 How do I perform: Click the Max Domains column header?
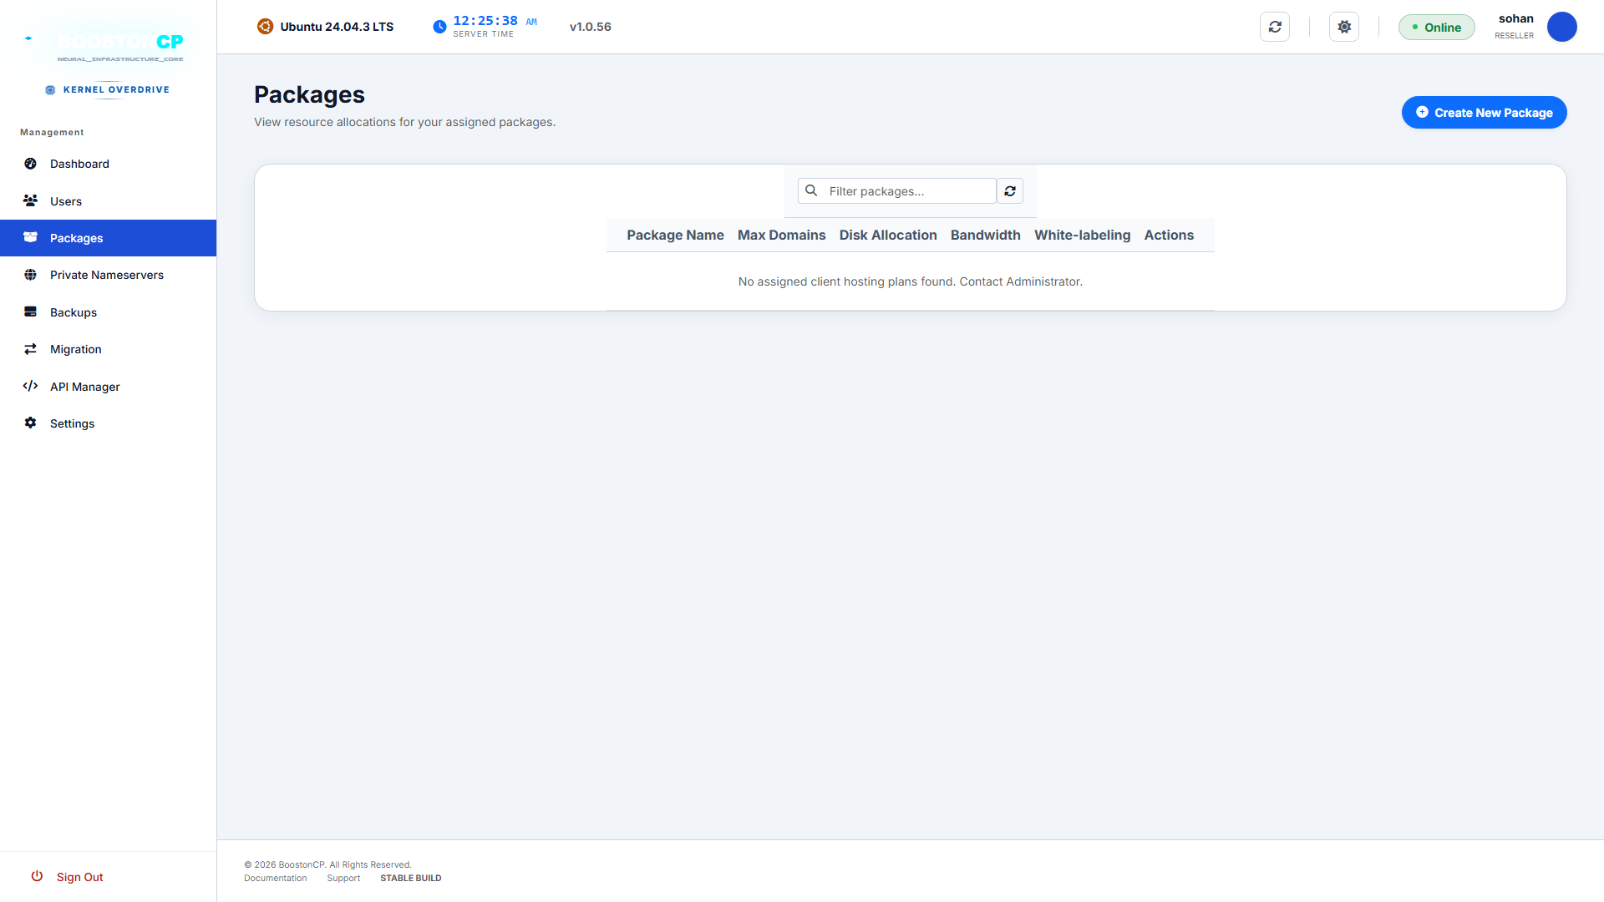[x=781, y=236]
